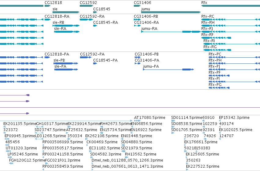This screenshot has width=260, height=171.
Task: Click protein CG31406-PB
Action: 147,54
